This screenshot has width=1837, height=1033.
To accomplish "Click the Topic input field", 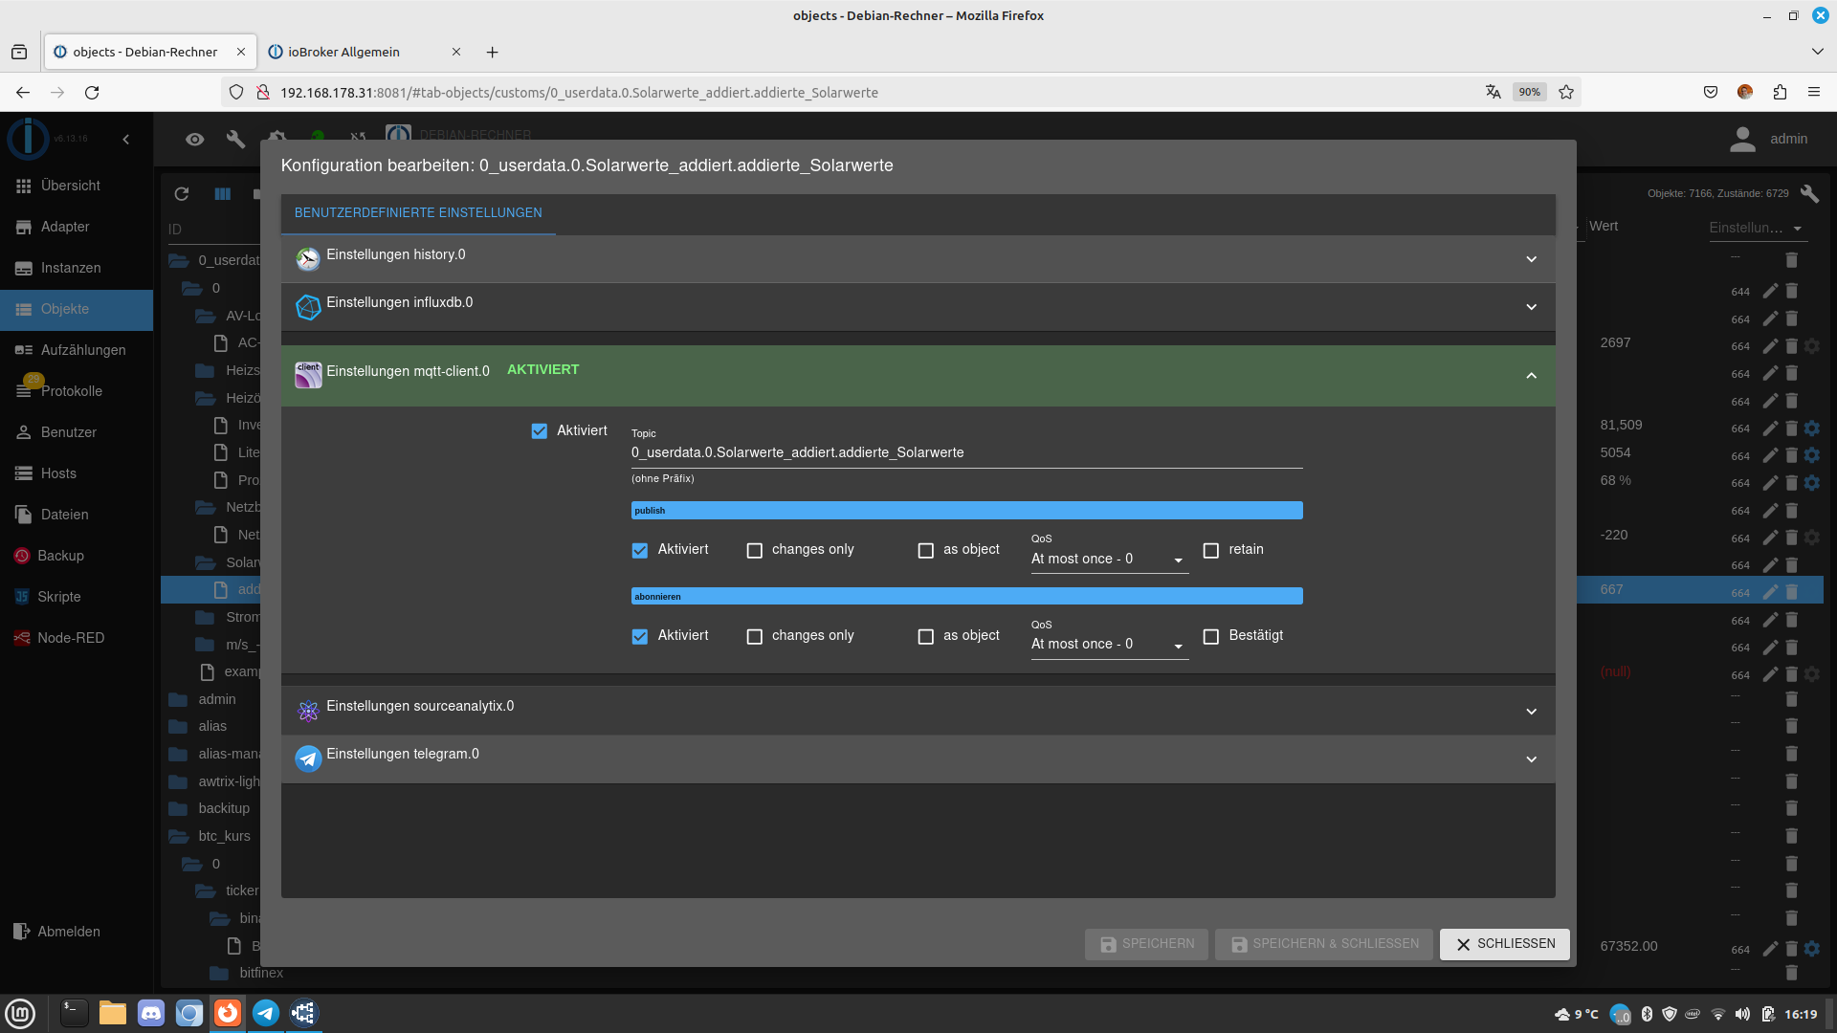I will [965, 453].
